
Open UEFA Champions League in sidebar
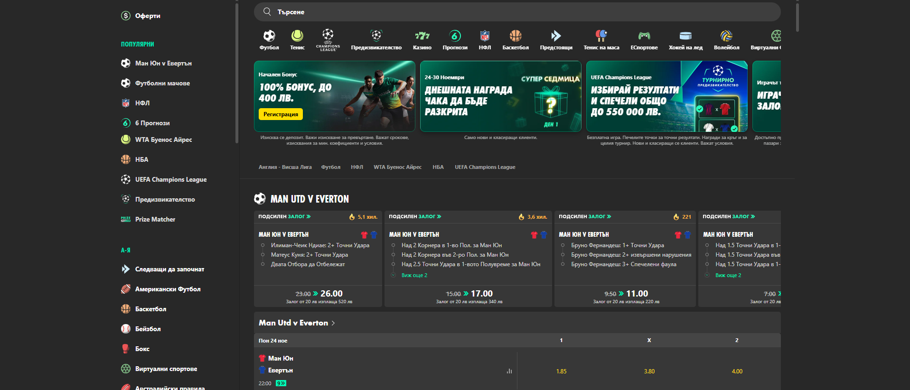coord(164,179)
